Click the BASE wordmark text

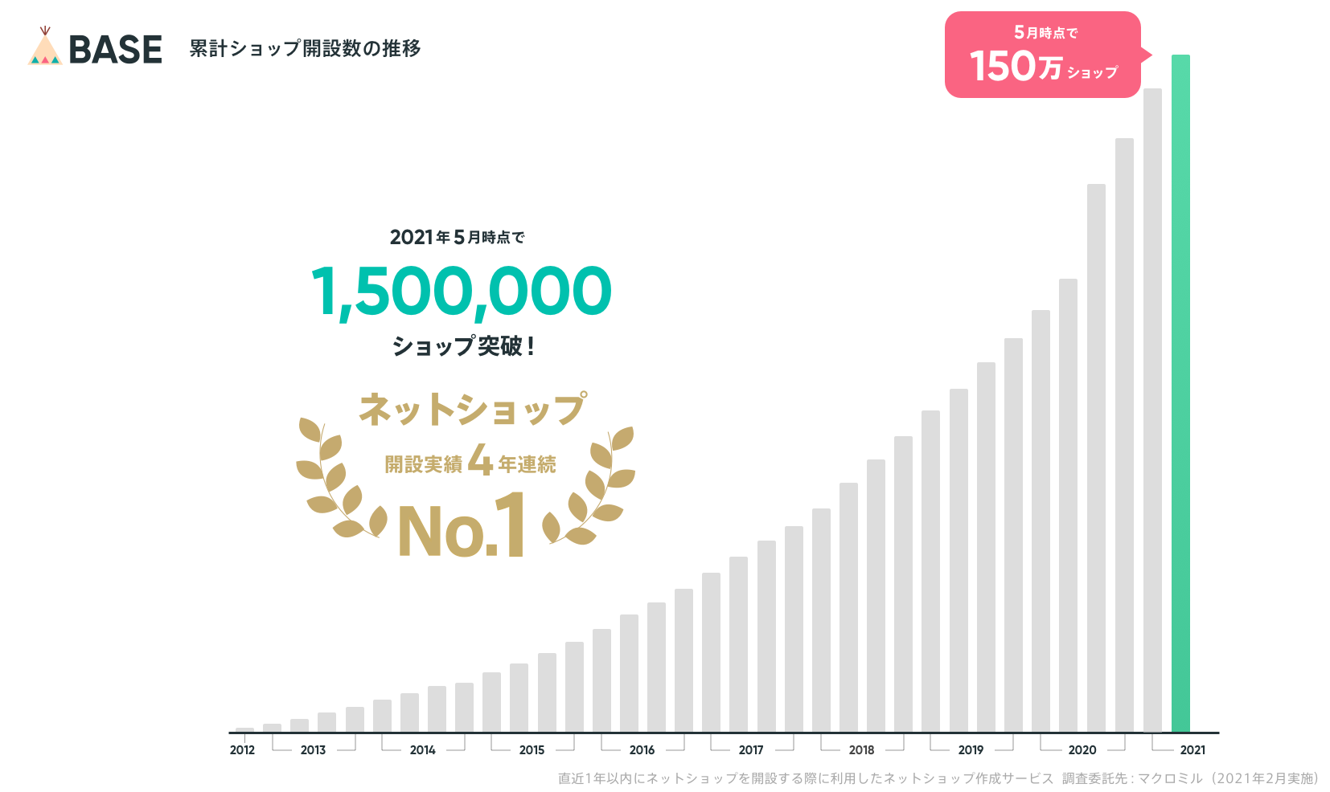(x=116, y=50)
